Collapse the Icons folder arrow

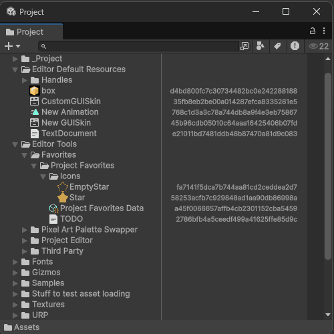[x=43, y=176]
